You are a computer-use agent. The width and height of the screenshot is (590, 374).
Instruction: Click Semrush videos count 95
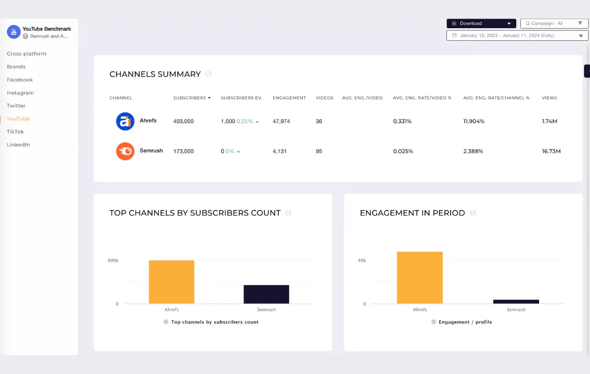point(319,151)
